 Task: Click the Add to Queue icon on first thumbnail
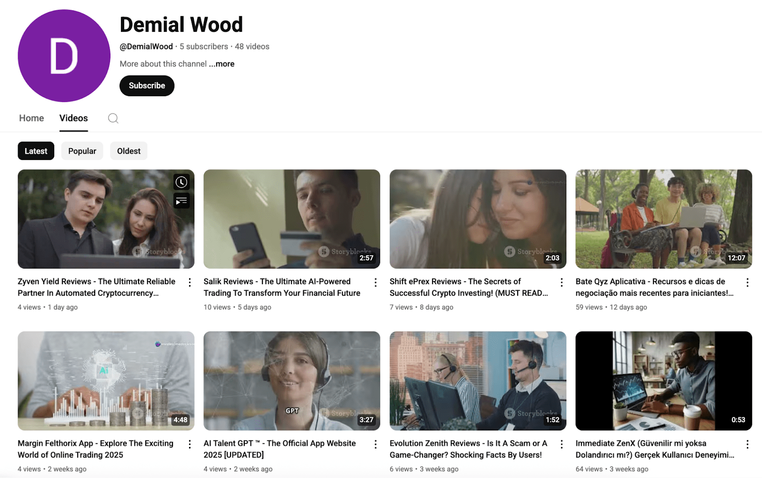pos(181,200)
